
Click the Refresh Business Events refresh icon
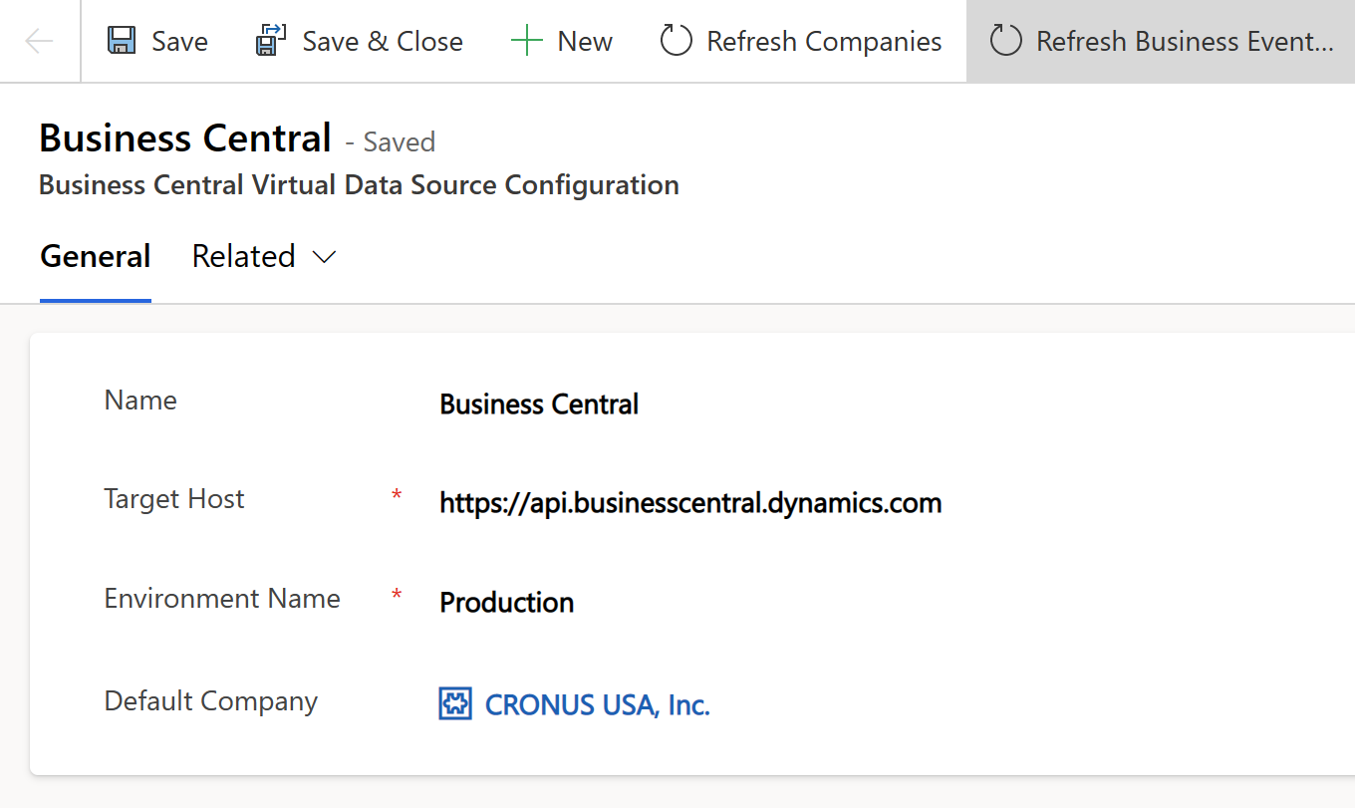(1006, 41)
